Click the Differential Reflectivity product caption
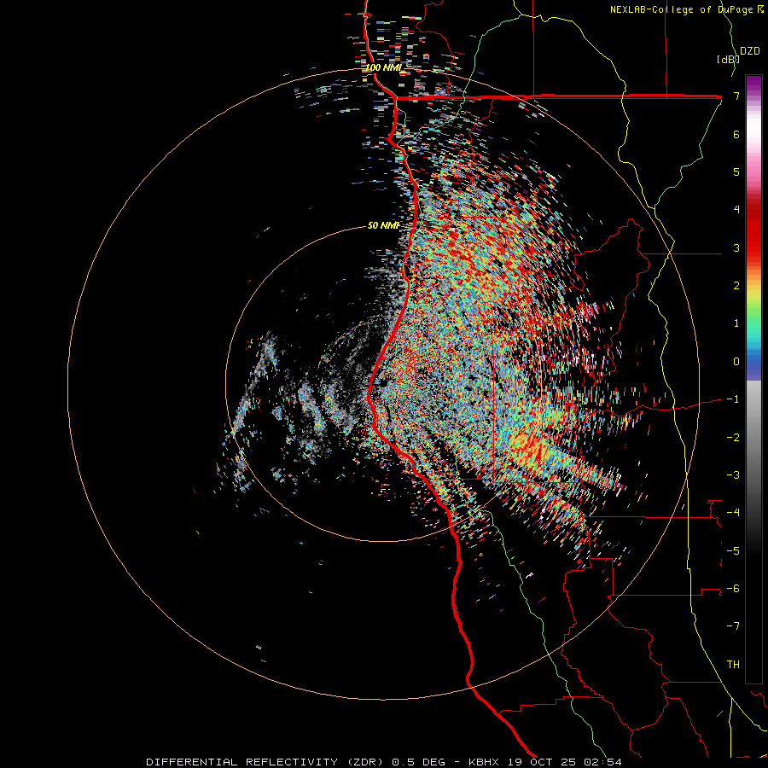 [x=384, y=762]
